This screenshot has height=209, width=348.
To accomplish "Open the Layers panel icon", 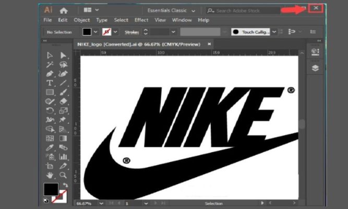I will [315, 68].
